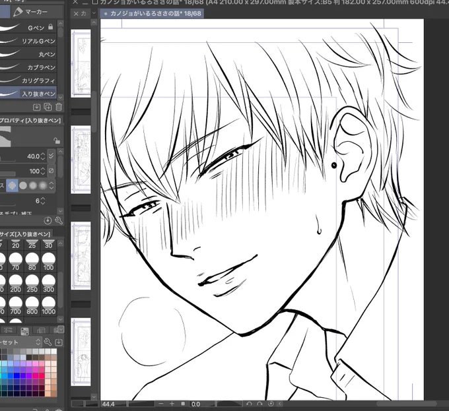Edit the rotation angle 0.0 field

tap(202, 404)
